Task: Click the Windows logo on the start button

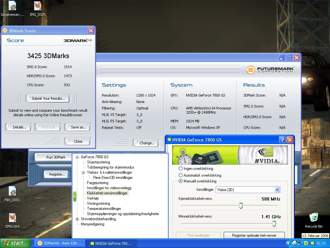Action: coord(6,243)
